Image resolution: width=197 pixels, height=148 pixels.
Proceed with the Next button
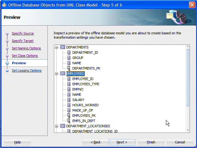pyautogui.click(x=122, y=142)
